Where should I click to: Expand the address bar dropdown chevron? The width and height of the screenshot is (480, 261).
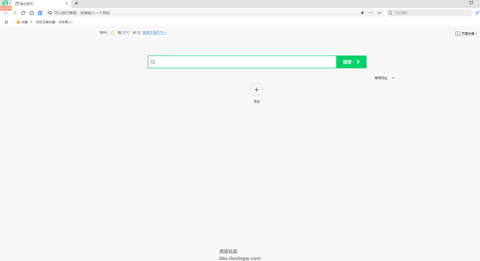click(379, 13)
